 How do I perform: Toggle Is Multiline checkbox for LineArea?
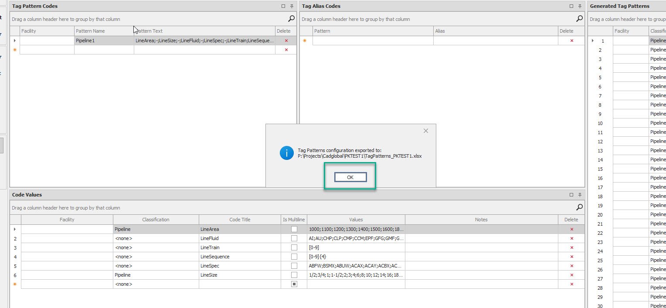(x=294, y=229)
